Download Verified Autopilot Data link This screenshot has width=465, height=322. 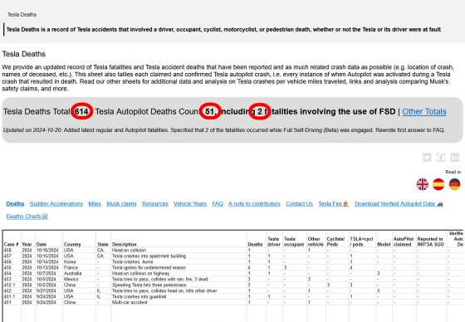coord(399,203)
